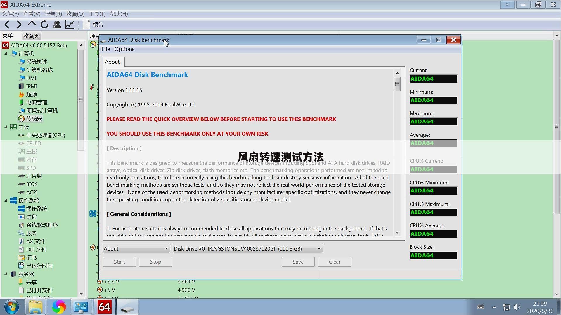561x315 pixels.
Task: Open the DMI tree entry
Action: pos(31,78)
